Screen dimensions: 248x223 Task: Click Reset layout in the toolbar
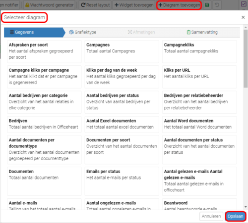coord(95,5)
